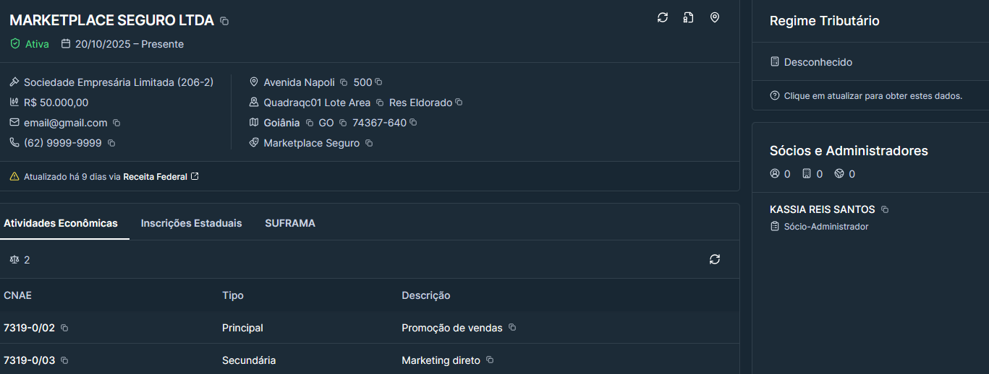Copy the email@gmail.com address
The height and width of the screenshot is (374, 989).
(x=116, y=123)
